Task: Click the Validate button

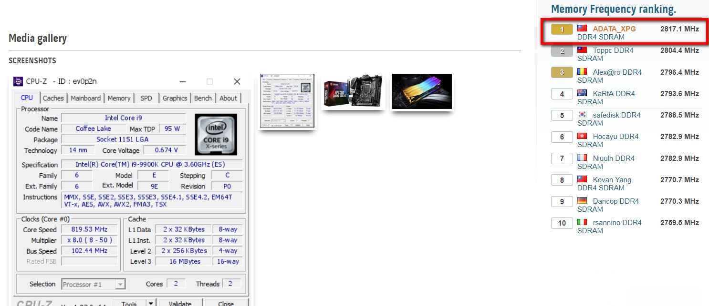Action: point(180,303)
